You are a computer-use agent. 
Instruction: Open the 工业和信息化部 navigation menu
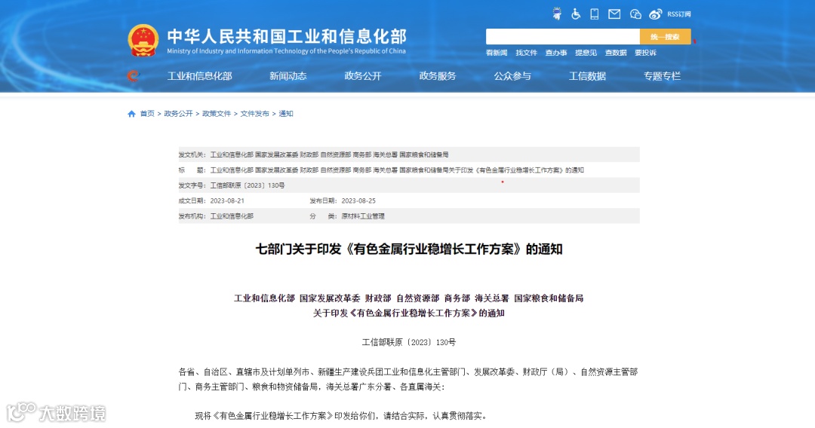click(x=199, y=76)
